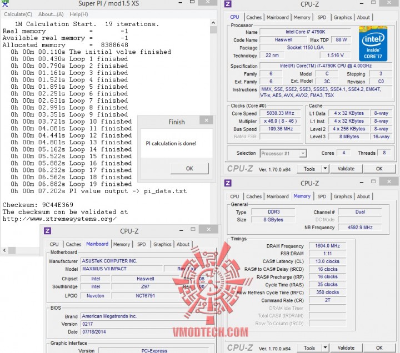
Task: Click Tools button in top CPU-Z window
Action: 309,169
